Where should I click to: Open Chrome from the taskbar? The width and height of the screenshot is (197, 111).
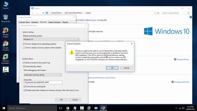pos(68,108)
